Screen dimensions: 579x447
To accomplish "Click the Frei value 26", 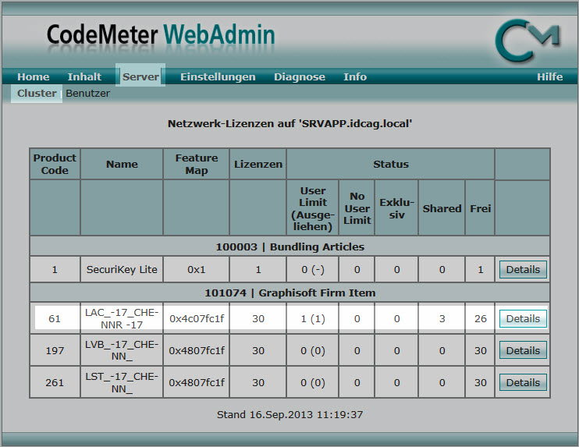I will coord(481,318).
